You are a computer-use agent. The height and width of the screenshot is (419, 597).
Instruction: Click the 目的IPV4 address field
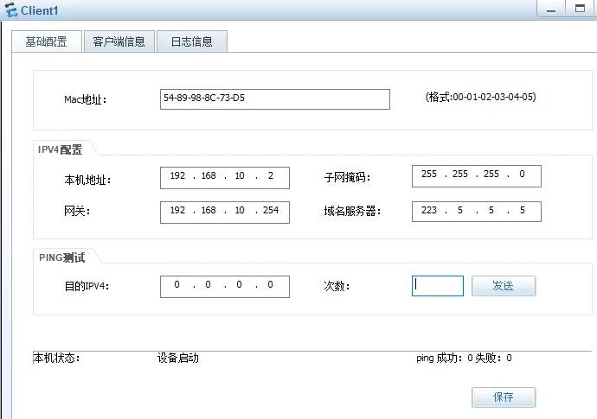point(225,287)
